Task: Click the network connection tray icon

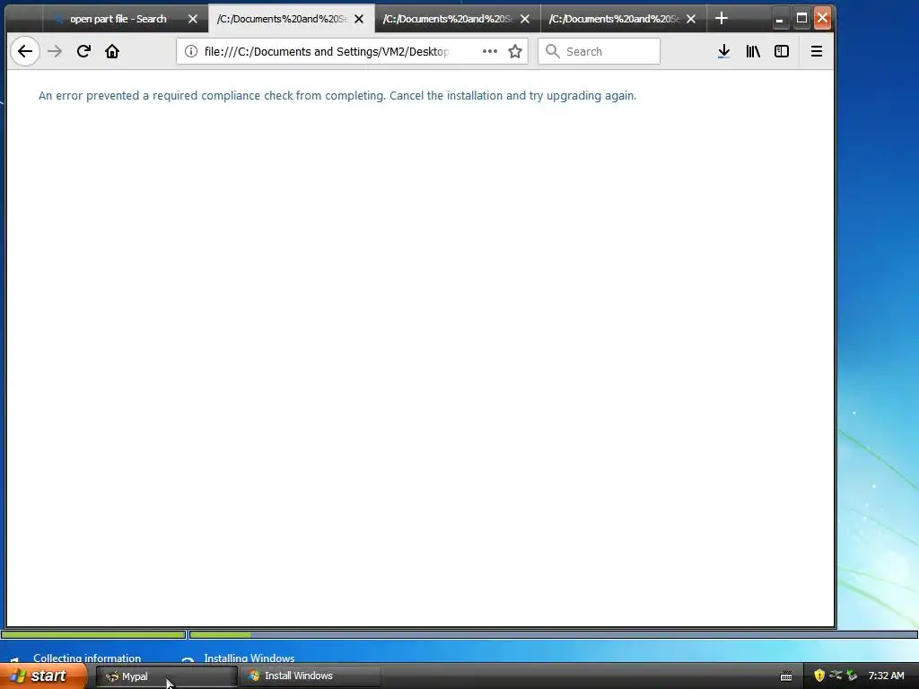Action: (x=836, y=676)
